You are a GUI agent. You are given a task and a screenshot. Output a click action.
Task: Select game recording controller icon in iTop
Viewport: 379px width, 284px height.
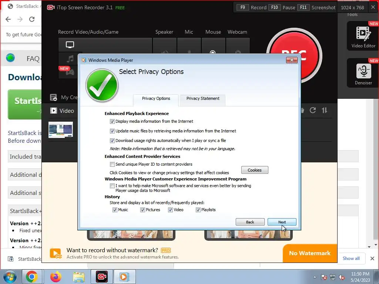tap(70, 72)
